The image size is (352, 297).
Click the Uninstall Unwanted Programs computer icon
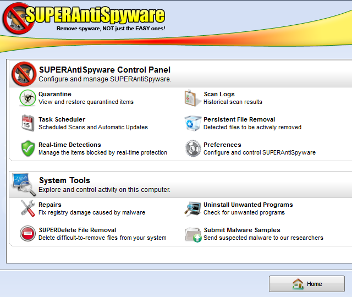pos(193,208)
